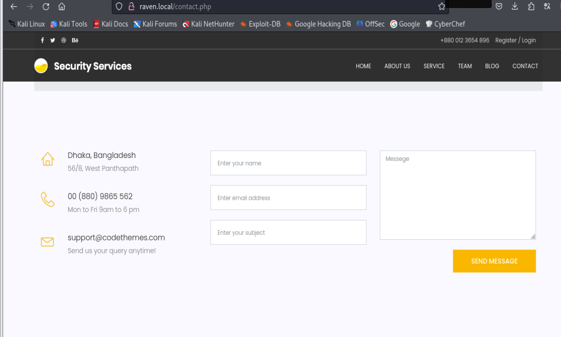Go to browser home page icon
This screenshot has height=337, width=561.
pyautogui.click(x=62, y=7)
